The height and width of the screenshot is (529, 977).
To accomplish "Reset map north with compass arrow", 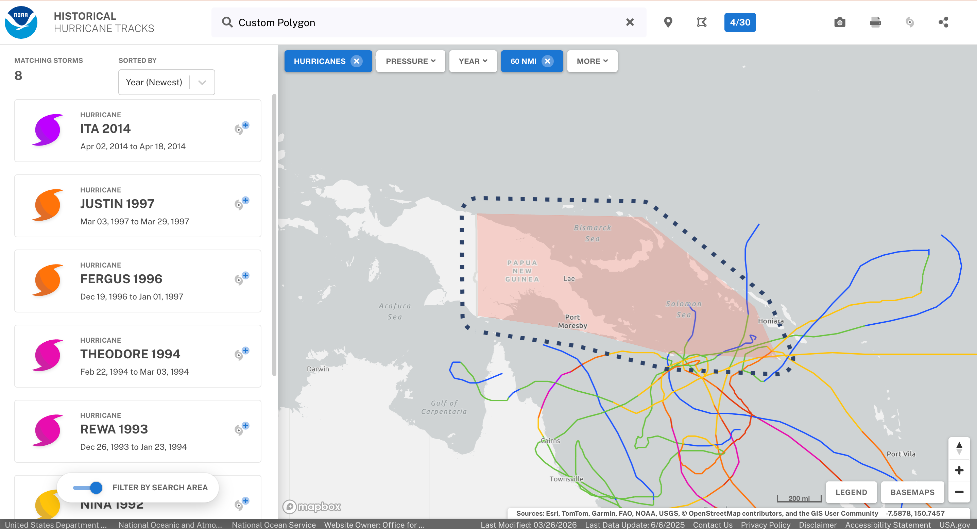I will pos(959,448).
